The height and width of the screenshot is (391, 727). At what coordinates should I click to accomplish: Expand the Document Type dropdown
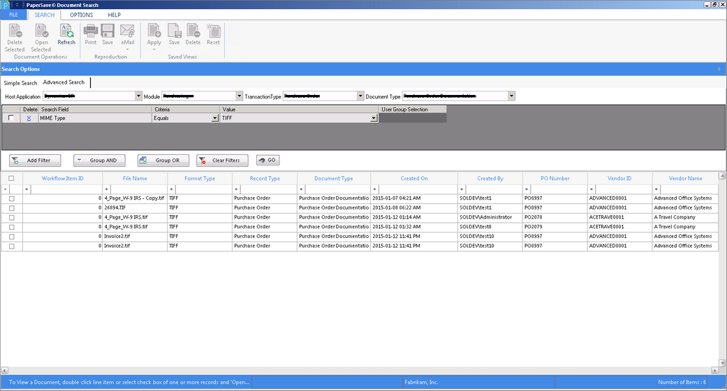511,96
